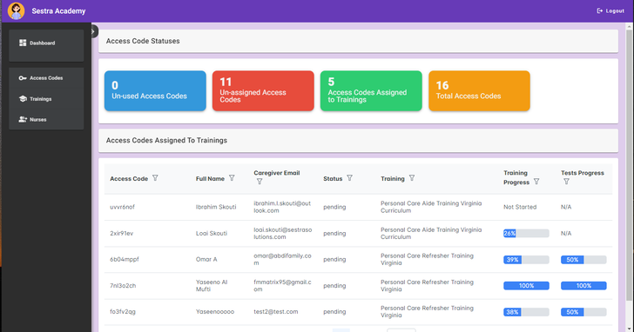Click the page vertical scrollbar
Viewport: 634px width, 332px height.
(x=629, y=165)
